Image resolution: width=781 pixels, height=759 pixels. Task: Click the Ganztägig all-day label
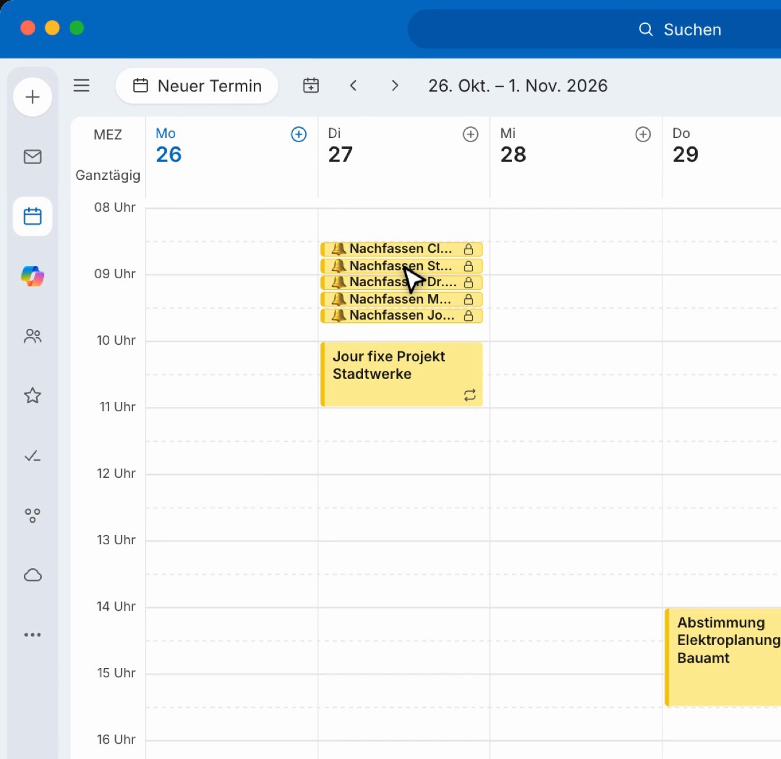(x=108, y=175)
